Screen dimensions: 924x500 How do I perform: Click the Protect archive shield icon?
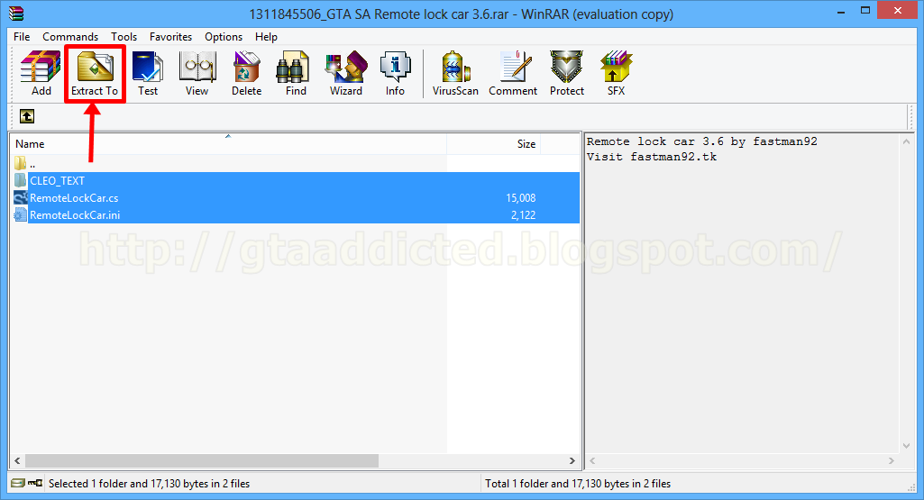click(567, 73)
